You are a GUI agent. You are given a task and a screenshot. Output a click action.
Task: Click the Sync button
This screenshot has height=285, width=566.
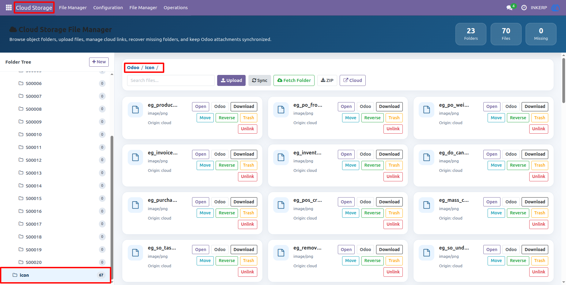point(260,80)
